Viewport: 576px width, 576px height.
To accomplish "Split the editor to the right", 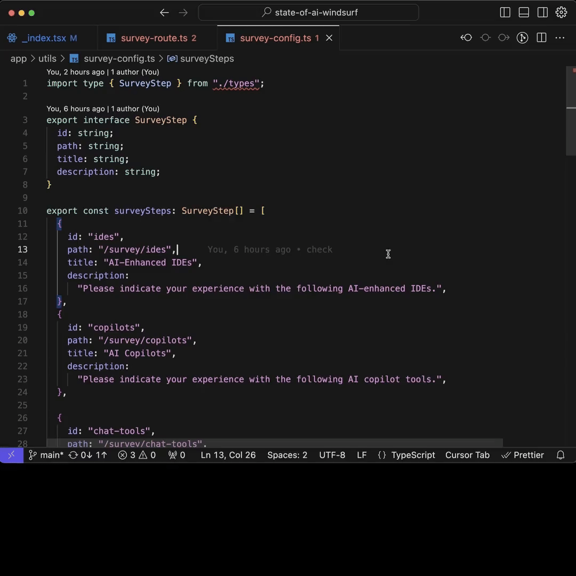I will coord(541,37).
